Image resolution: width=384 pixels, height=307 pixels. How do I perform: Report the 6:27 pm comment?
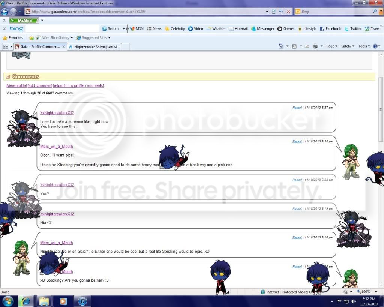(x=297, y=108)
